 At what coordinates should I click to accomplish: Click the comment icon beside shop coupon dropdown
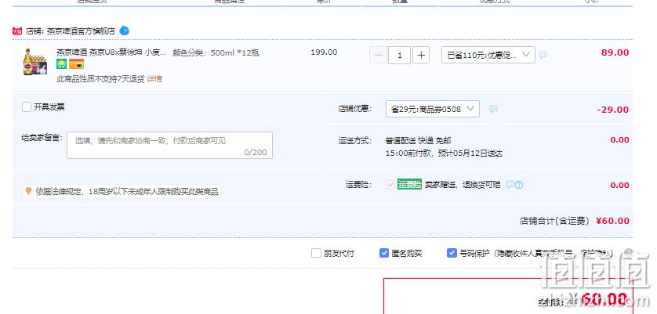pyautogui.click(x=494, y=109)
